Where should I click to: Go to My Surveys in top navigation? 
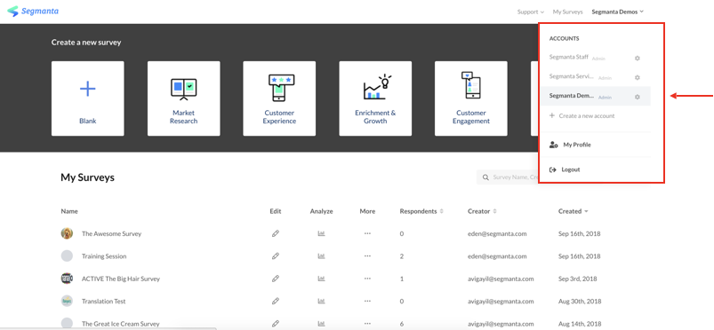click(567, 12)
